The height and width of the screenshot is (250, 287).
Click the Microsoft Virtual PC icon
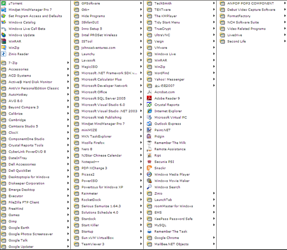[x=149, y=117]
